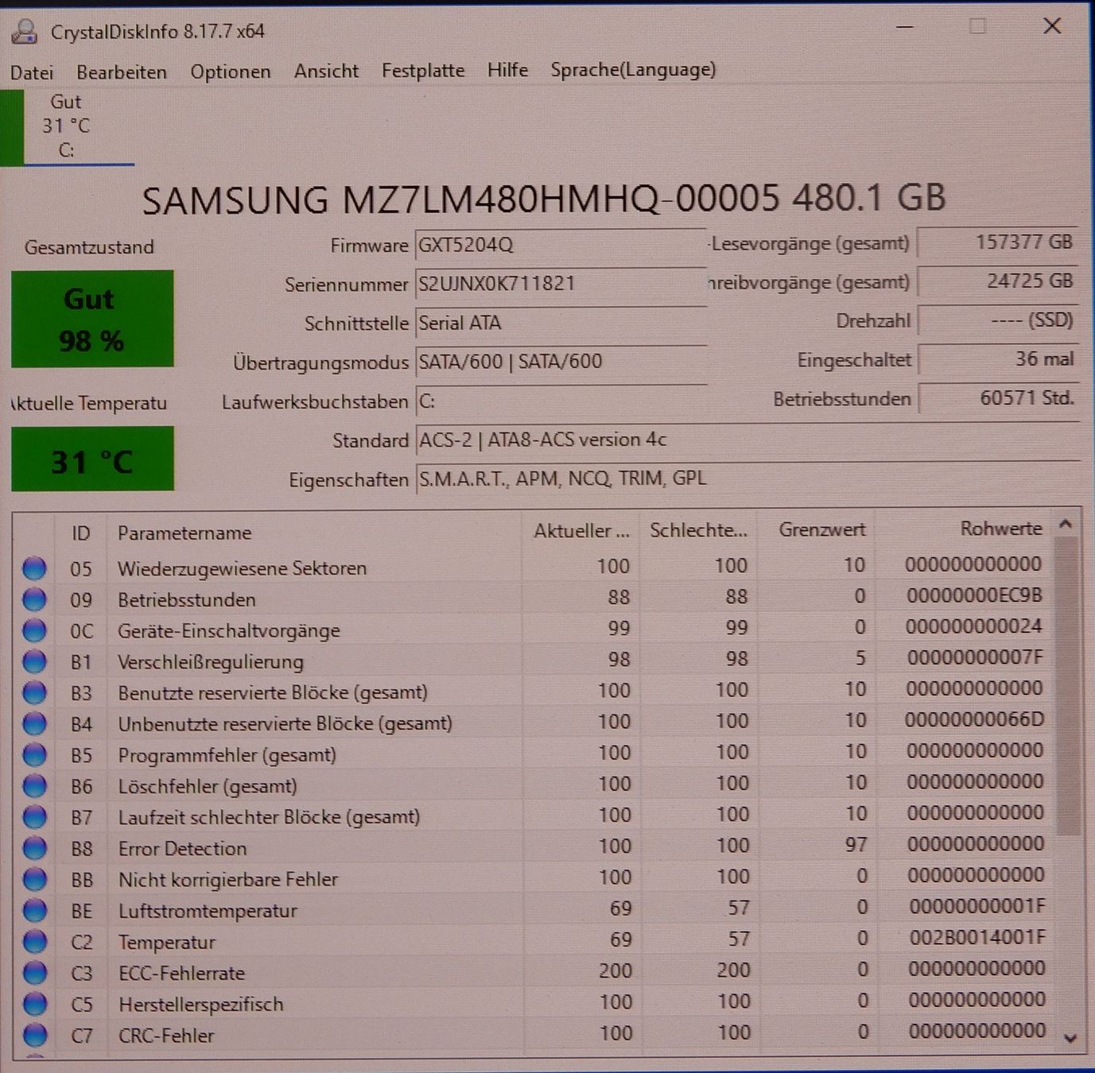Click blue status icon for Löschfehler (gesamt)
The height and width of the screenshot is (1073, 1095).
34,786
